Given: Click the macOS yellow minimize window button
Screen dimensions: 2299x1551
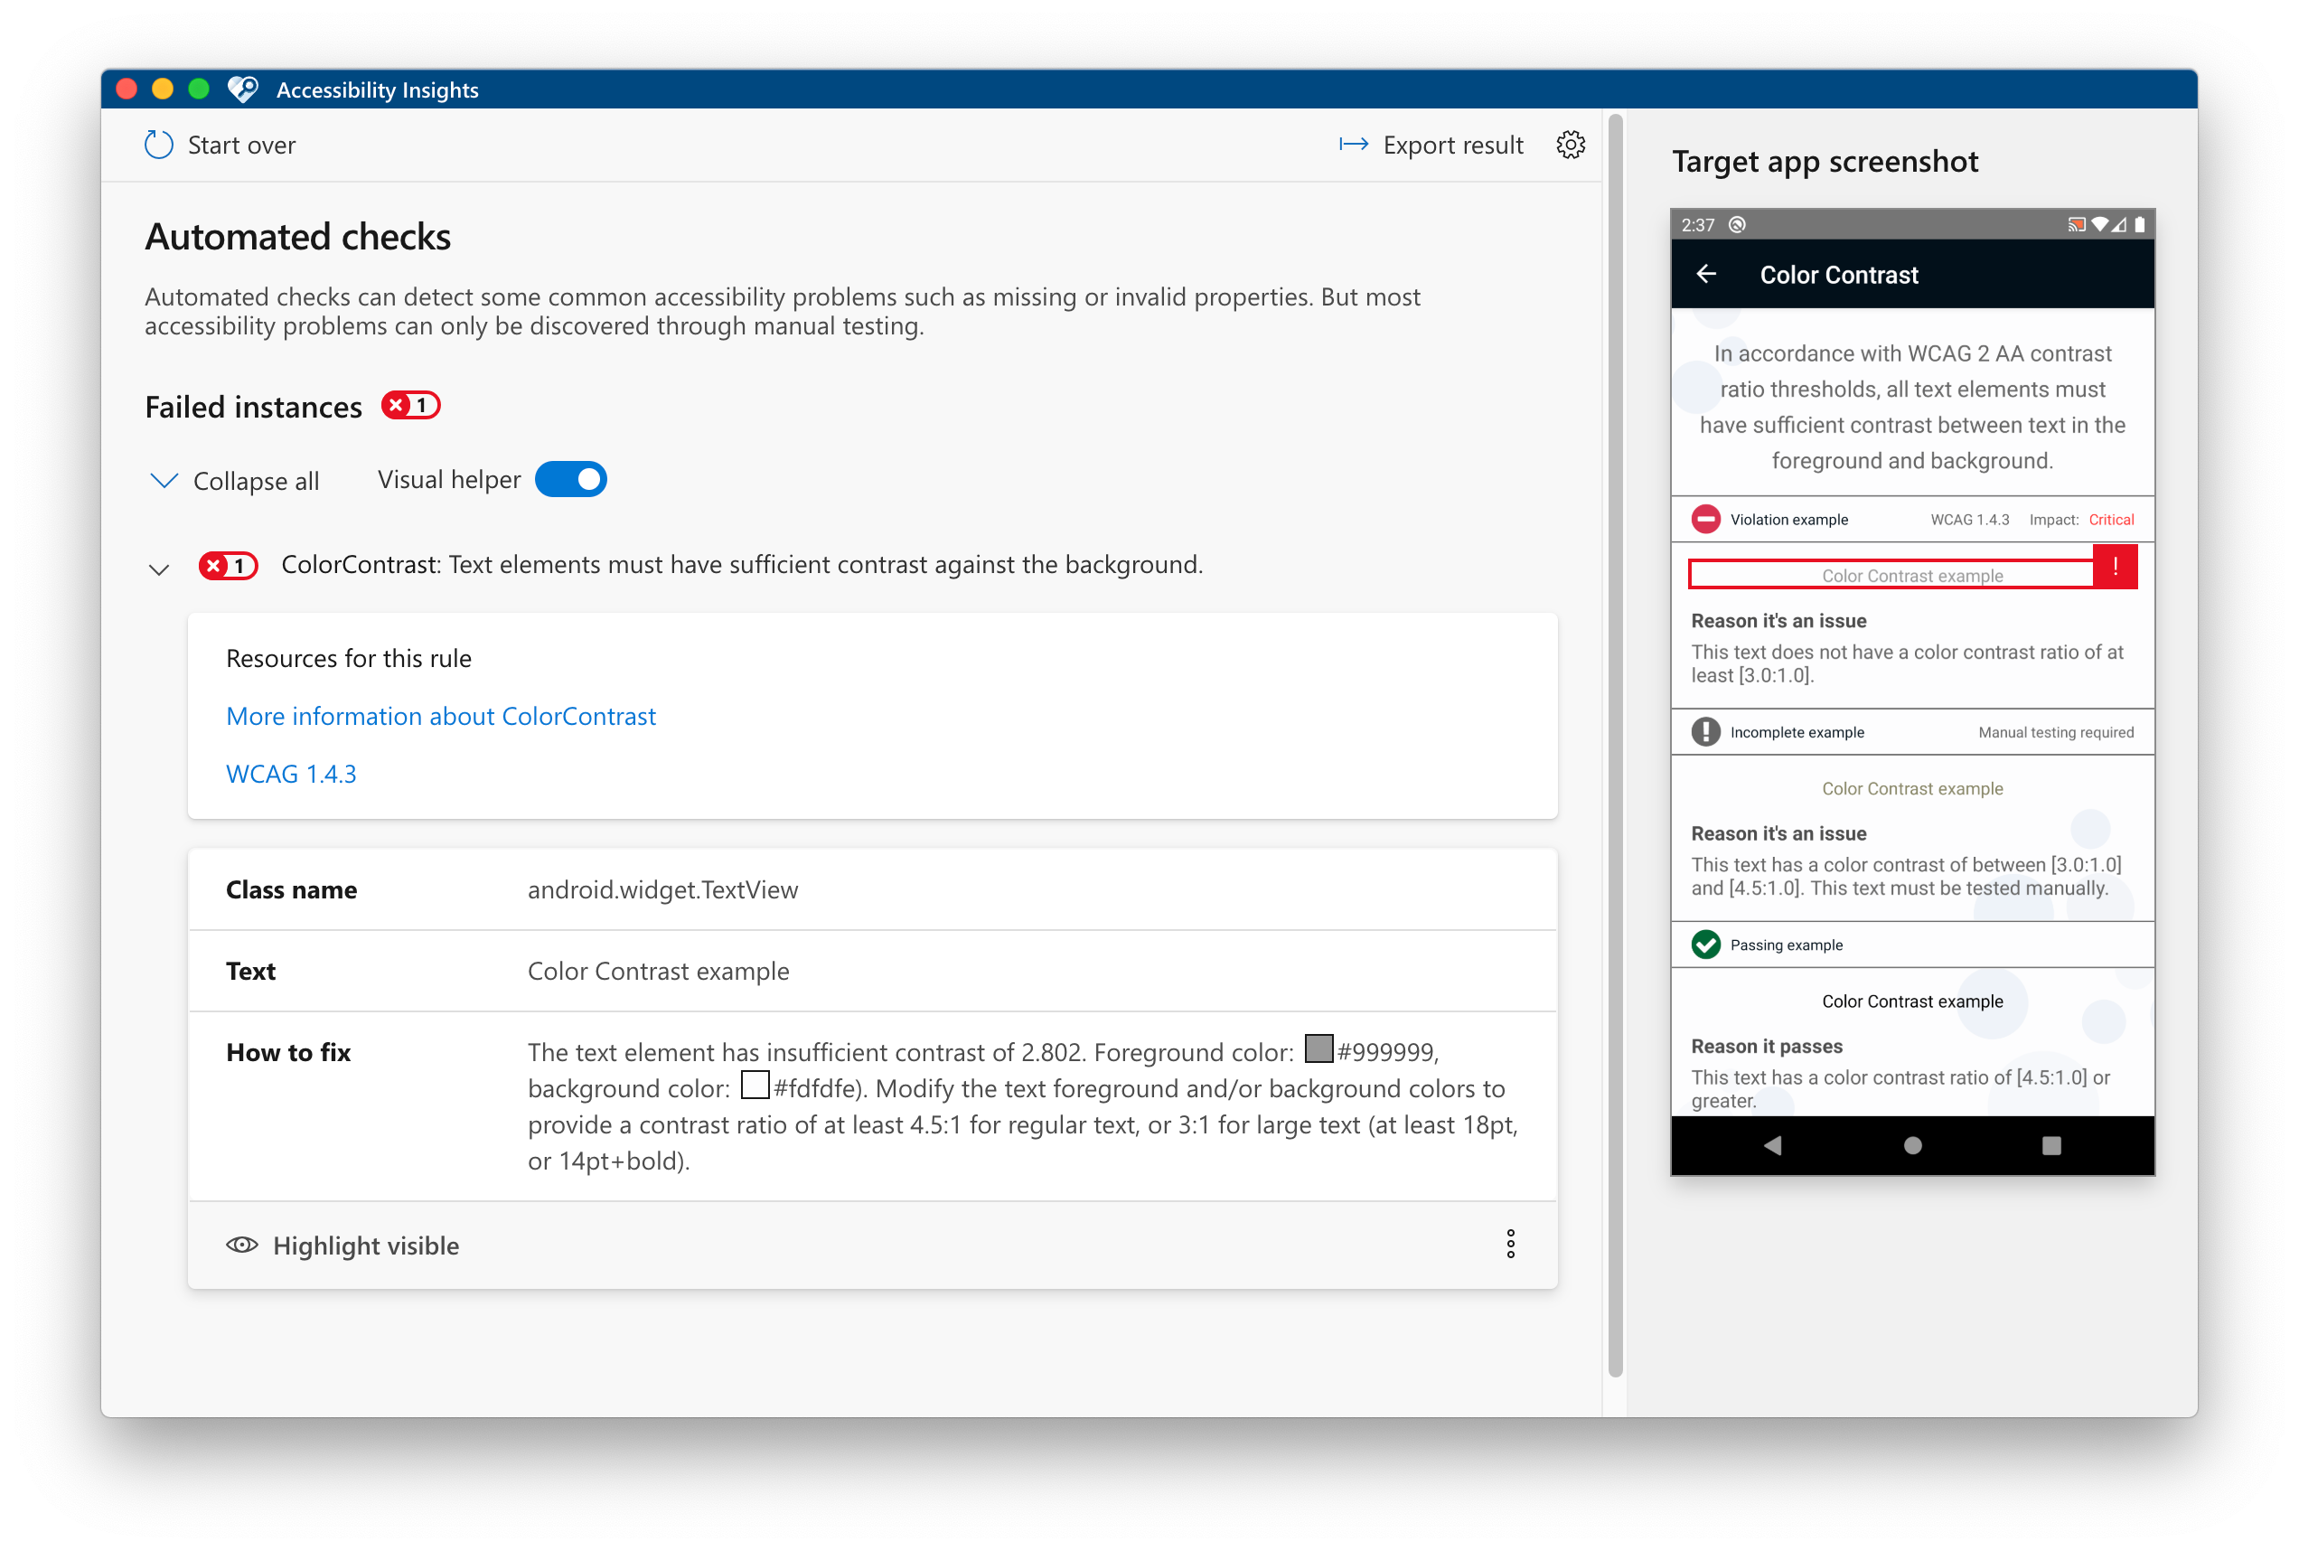Looking at the screenshot, I should pyautogui.click(x=162, y=89).
